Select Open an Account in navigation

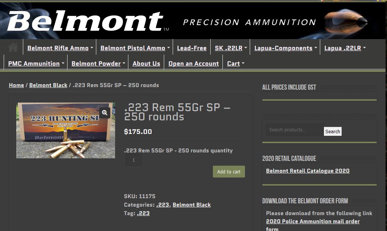(193, 64)
